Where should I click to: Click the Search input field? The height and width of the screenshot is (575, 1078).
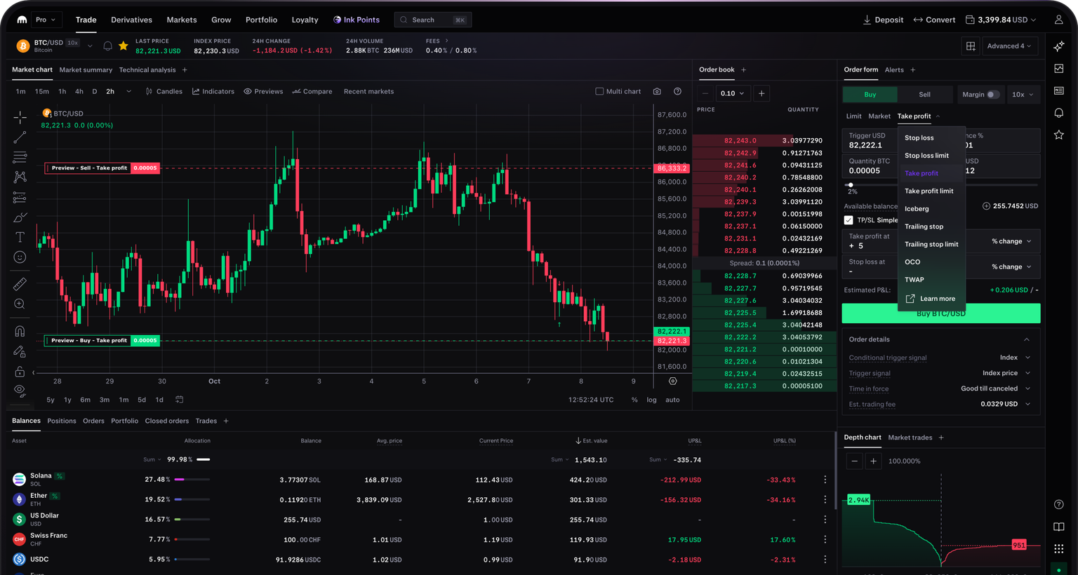(x=433, y=20)
